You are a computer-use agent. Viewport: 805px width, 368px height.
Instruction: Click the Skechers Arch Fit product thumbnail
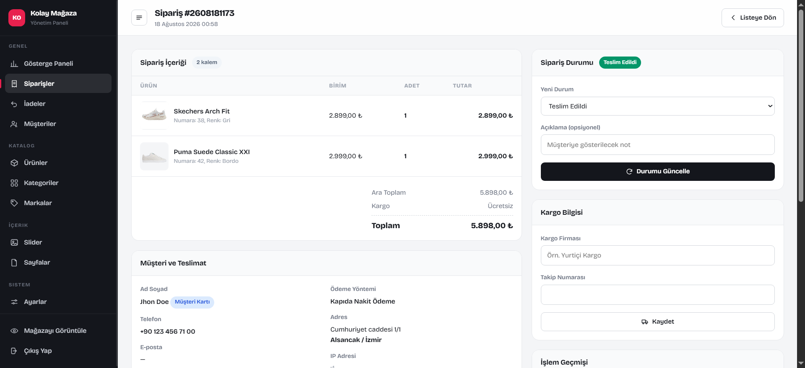click(x=154, y=116)
